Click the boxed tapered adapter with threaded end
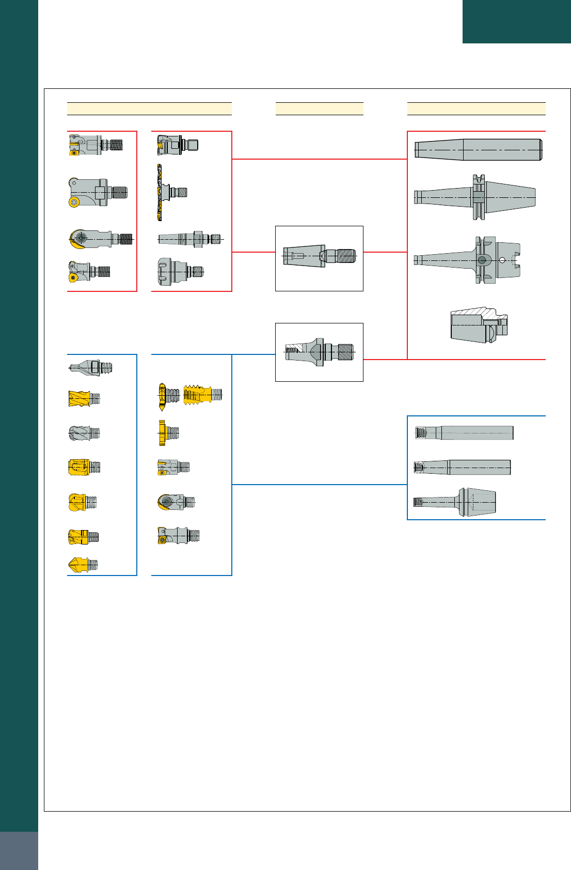 320,256
